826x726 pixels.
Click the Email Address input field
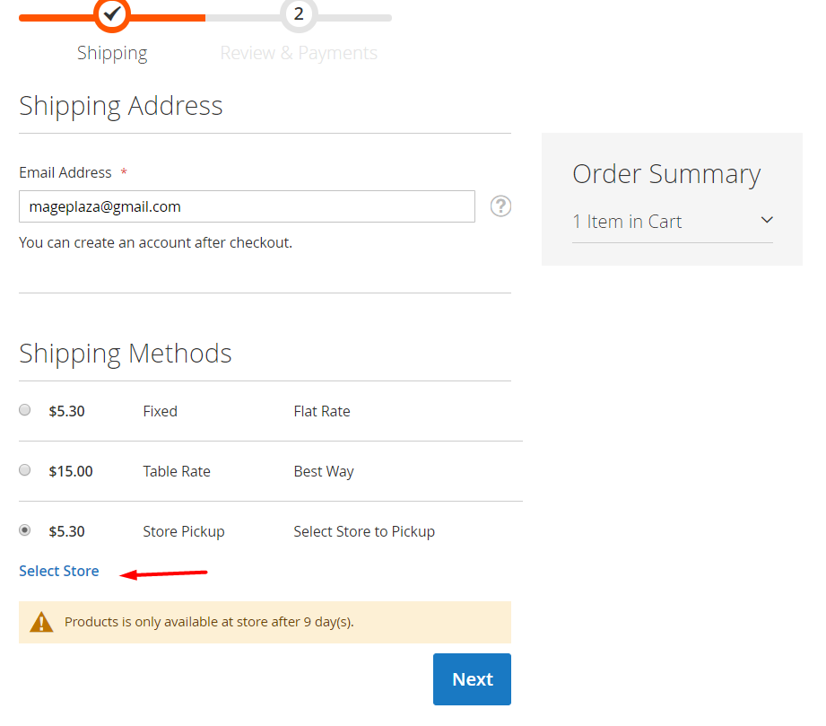(x=247, y=206)
